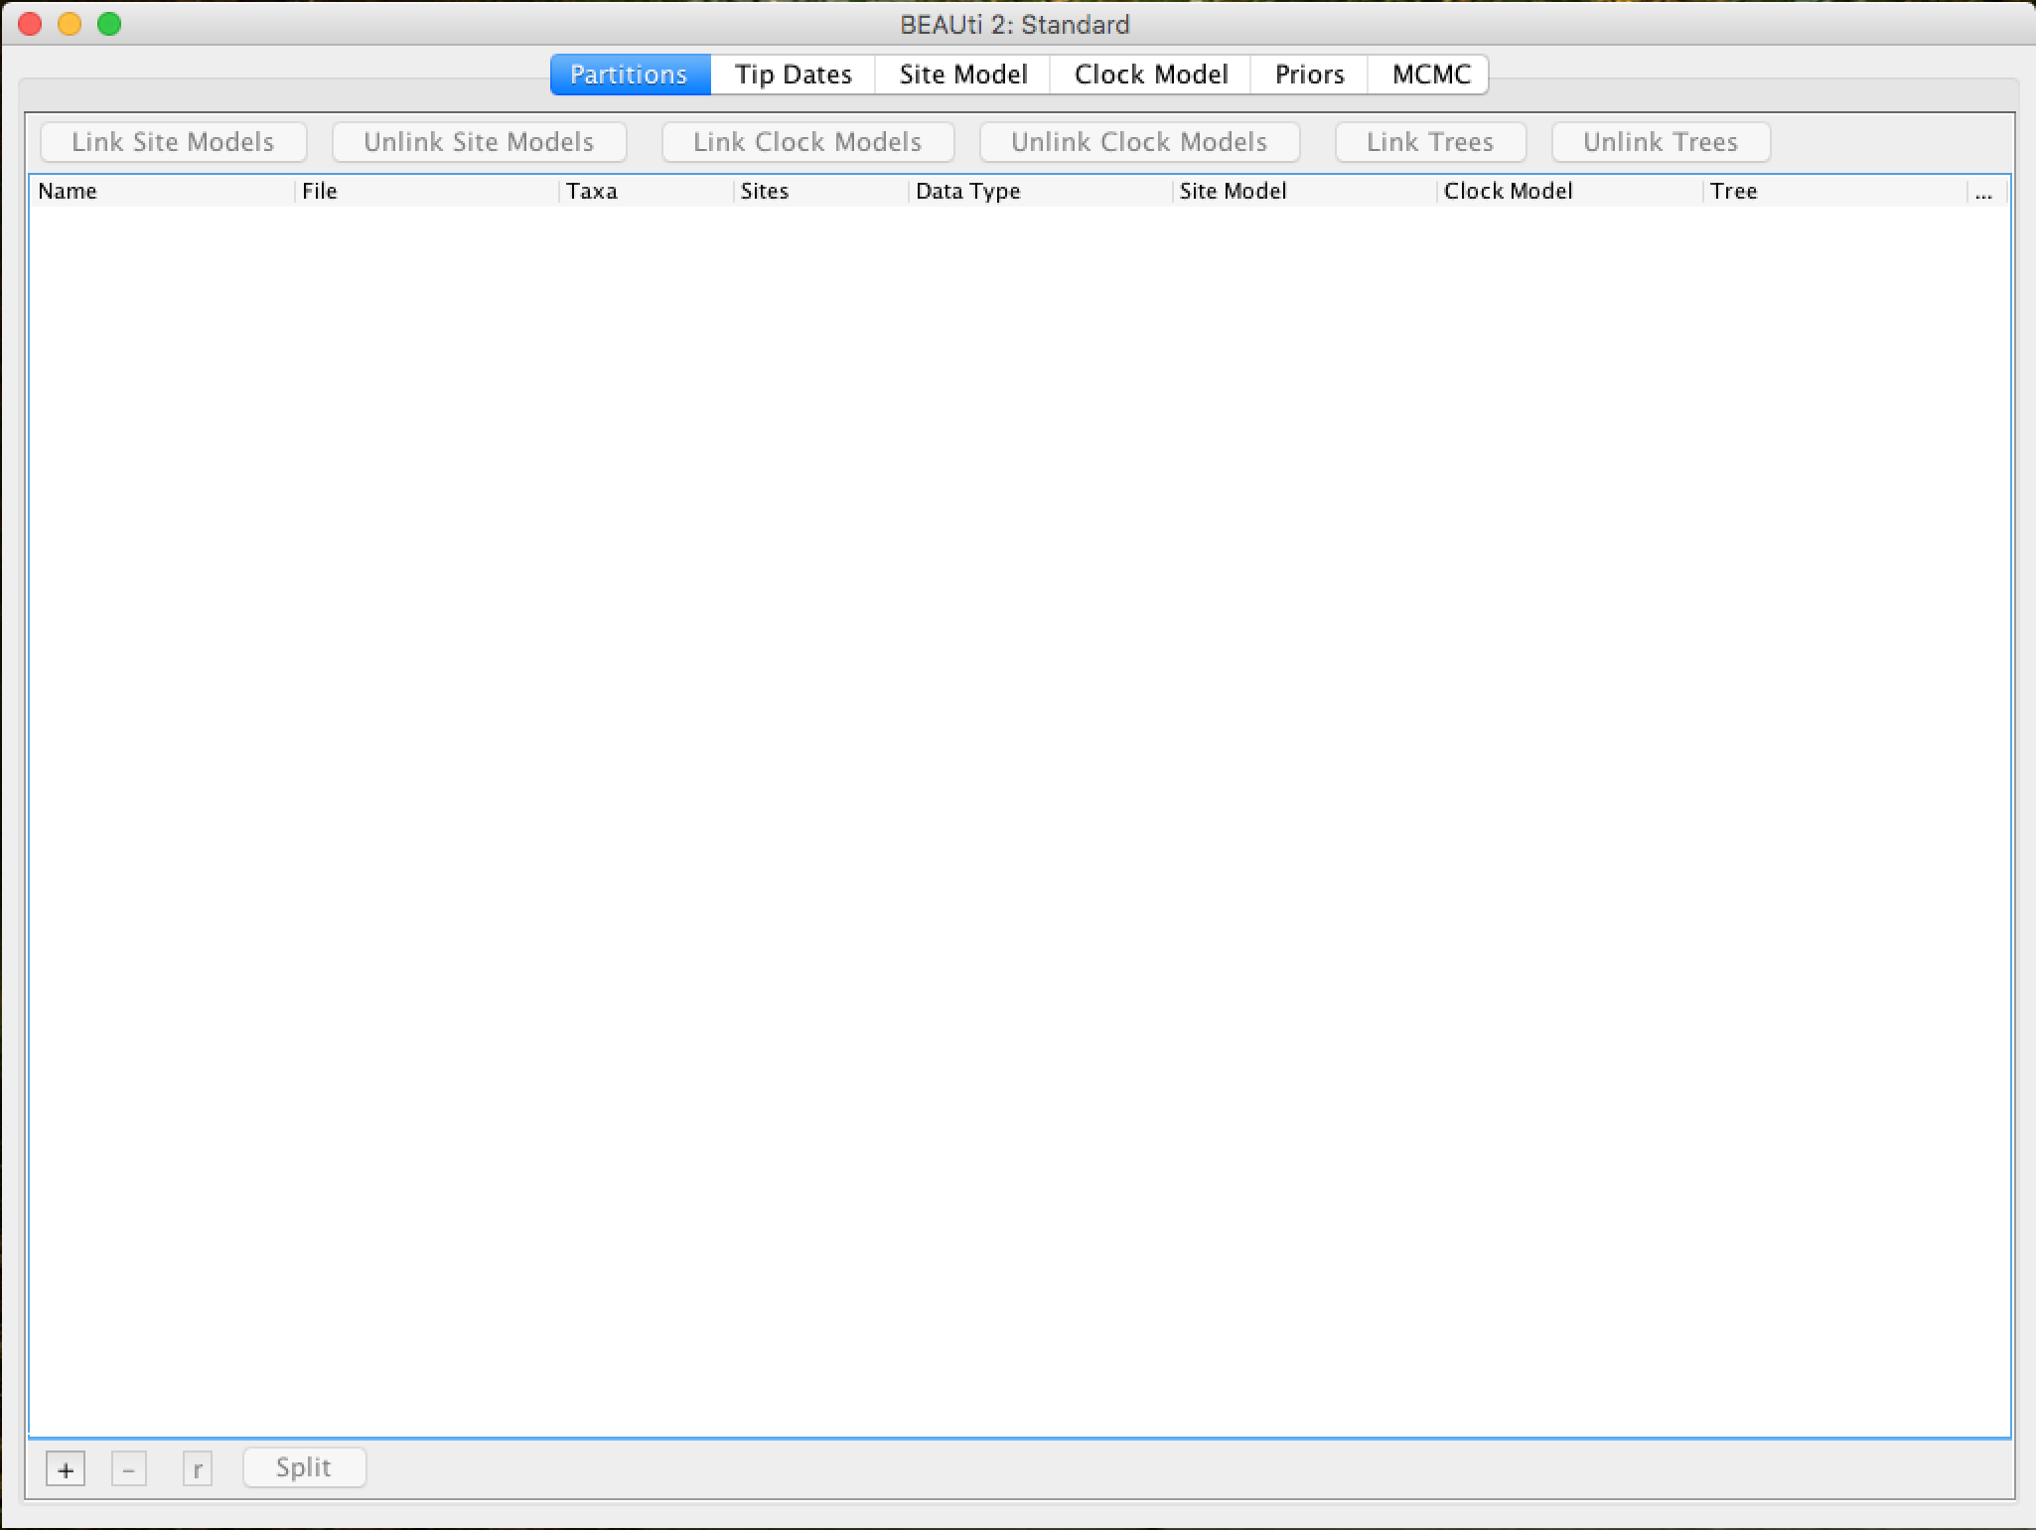2036x1530 pixels.
Task: Click the Sites column header
Action: [821, 191]
